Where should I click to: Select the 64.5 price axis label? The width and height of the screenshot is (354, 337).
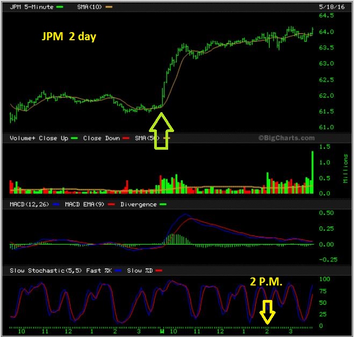(326, 16)
